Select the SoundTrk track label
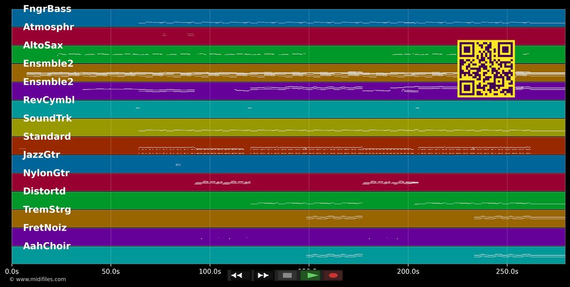This screenshot has height=287, width=570. coord(47,118)
